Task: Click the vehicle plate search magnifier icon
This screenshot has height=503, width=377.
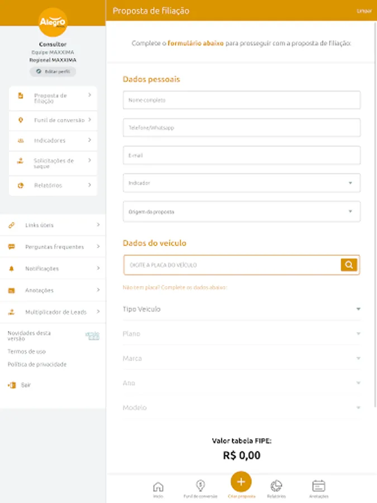Action: click(x=349, y=265)
